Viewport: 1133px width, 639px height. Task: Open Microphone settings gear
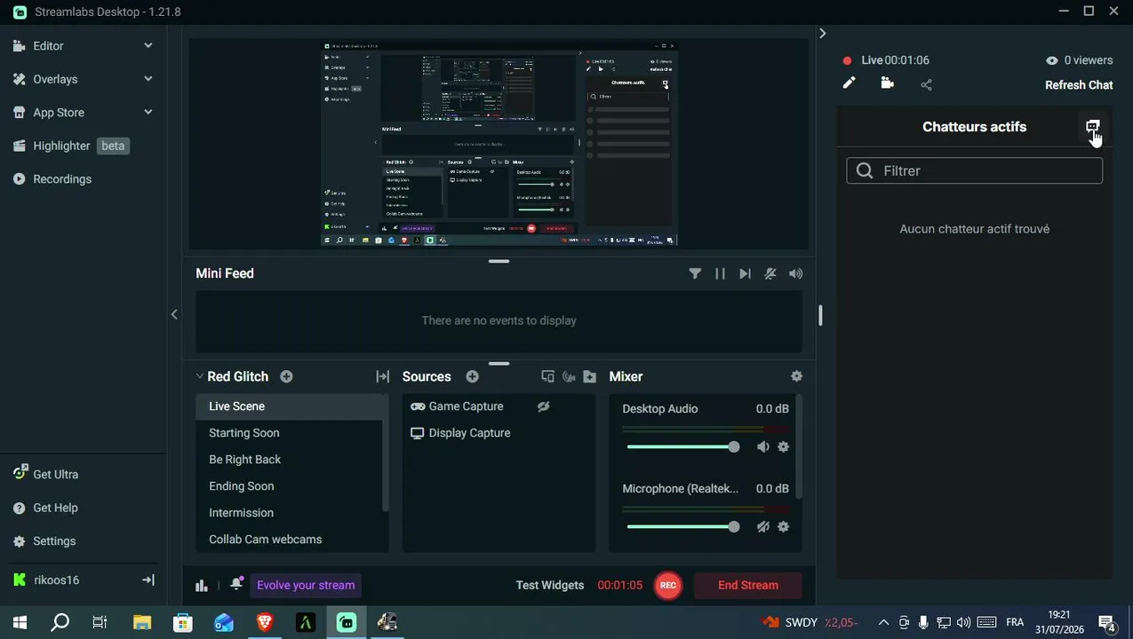click(783, 526)
